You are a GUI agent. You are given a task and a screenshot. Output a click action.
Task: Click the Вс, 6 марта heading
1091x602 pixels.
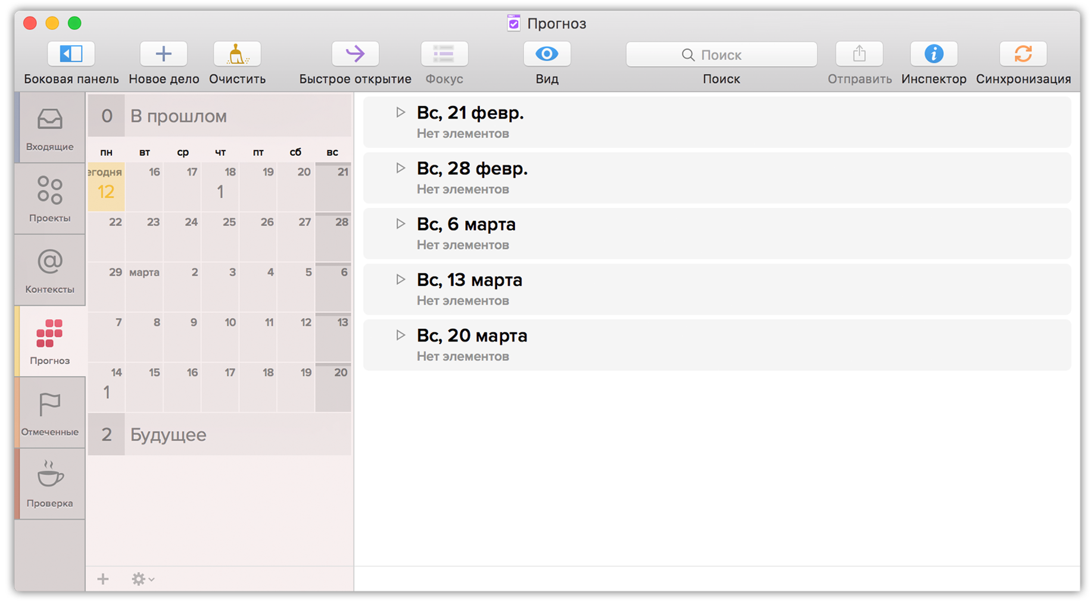pos(466,224)
